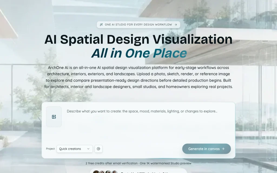Open the Quick creations project dropdown
Screen dimensions: 277x173
coord(75,149)
